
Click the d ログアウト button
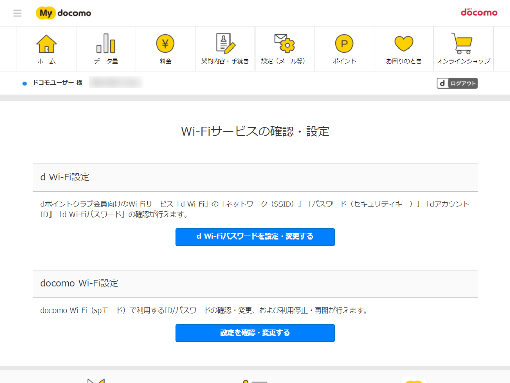[x=457, y=83]
